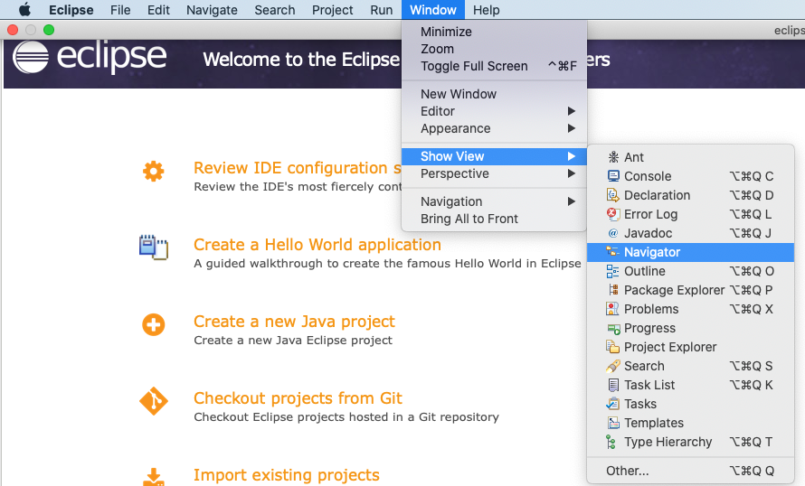Open Create a Hello World application link
This screenshot has height=486, width=805.
(317, 245)
